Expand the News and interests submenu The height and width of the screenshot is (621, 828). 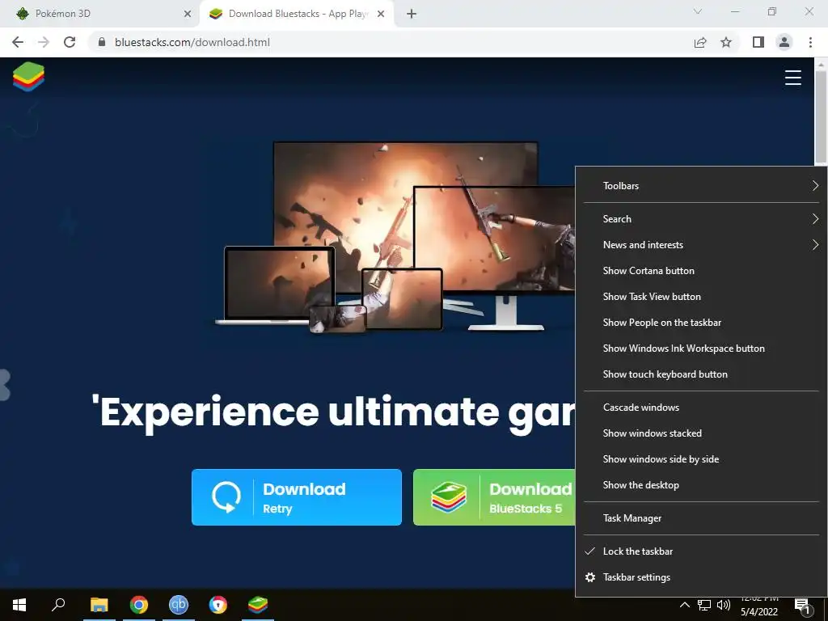point(701,244)
